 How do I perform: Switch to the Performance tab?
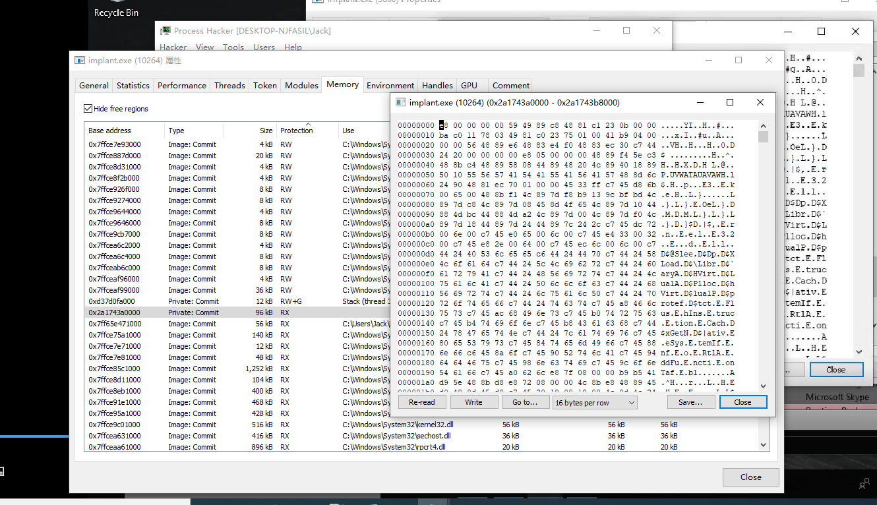[x=182, y=86]
